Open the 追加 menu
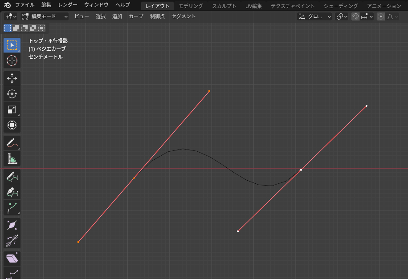Screen dimensions: 408x279 (117, 16)
